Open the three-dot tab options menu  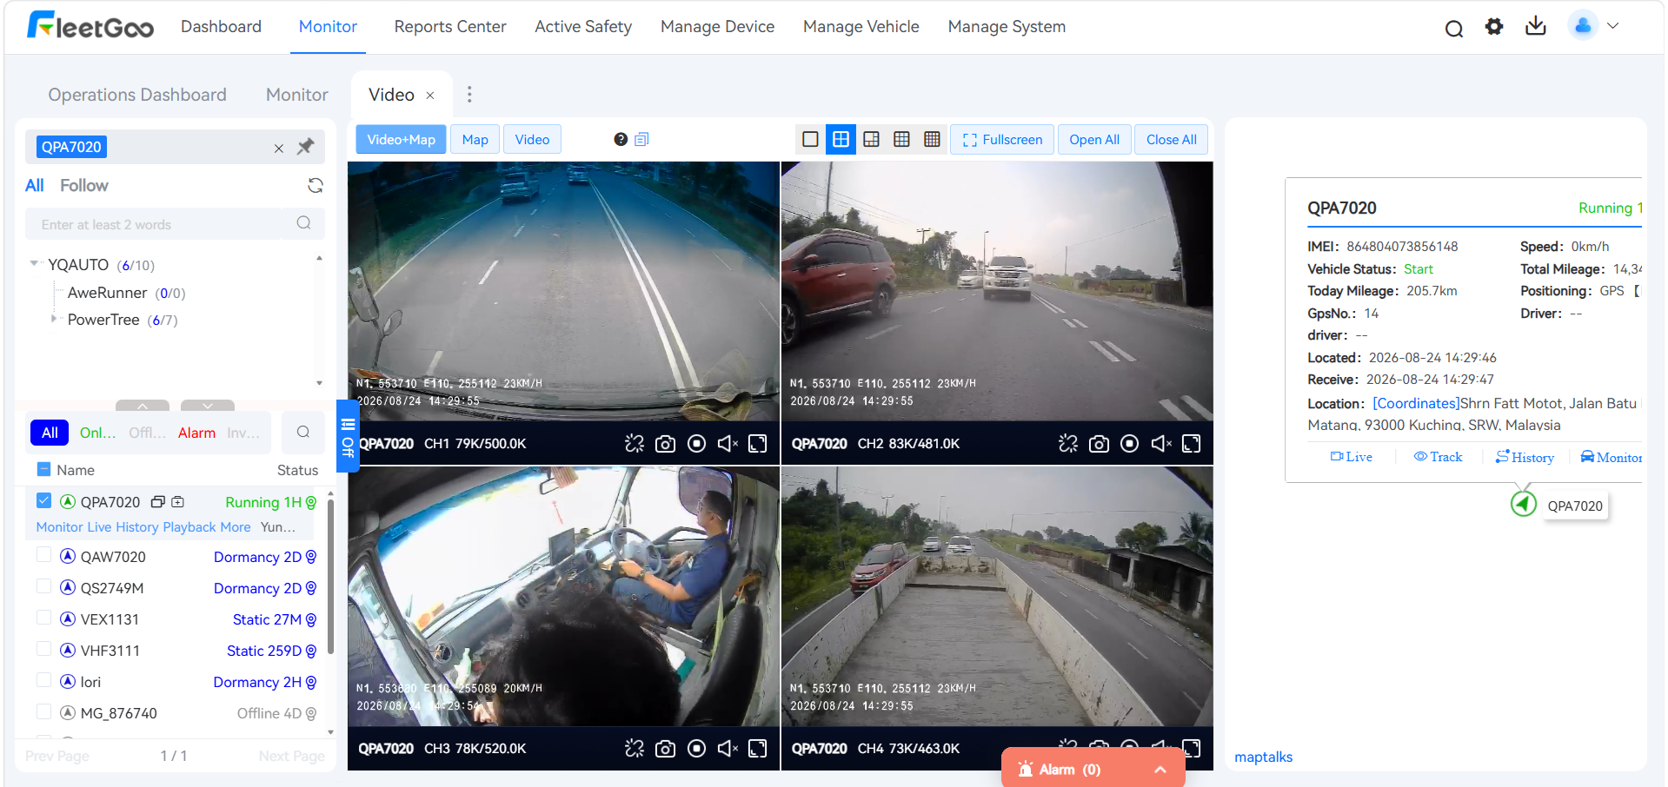click(x=469, y=95)
